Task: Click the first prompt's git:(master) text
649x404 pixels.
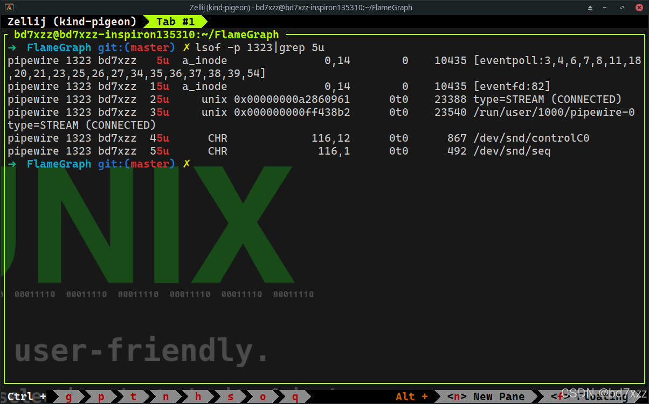Action: [137, 48]
